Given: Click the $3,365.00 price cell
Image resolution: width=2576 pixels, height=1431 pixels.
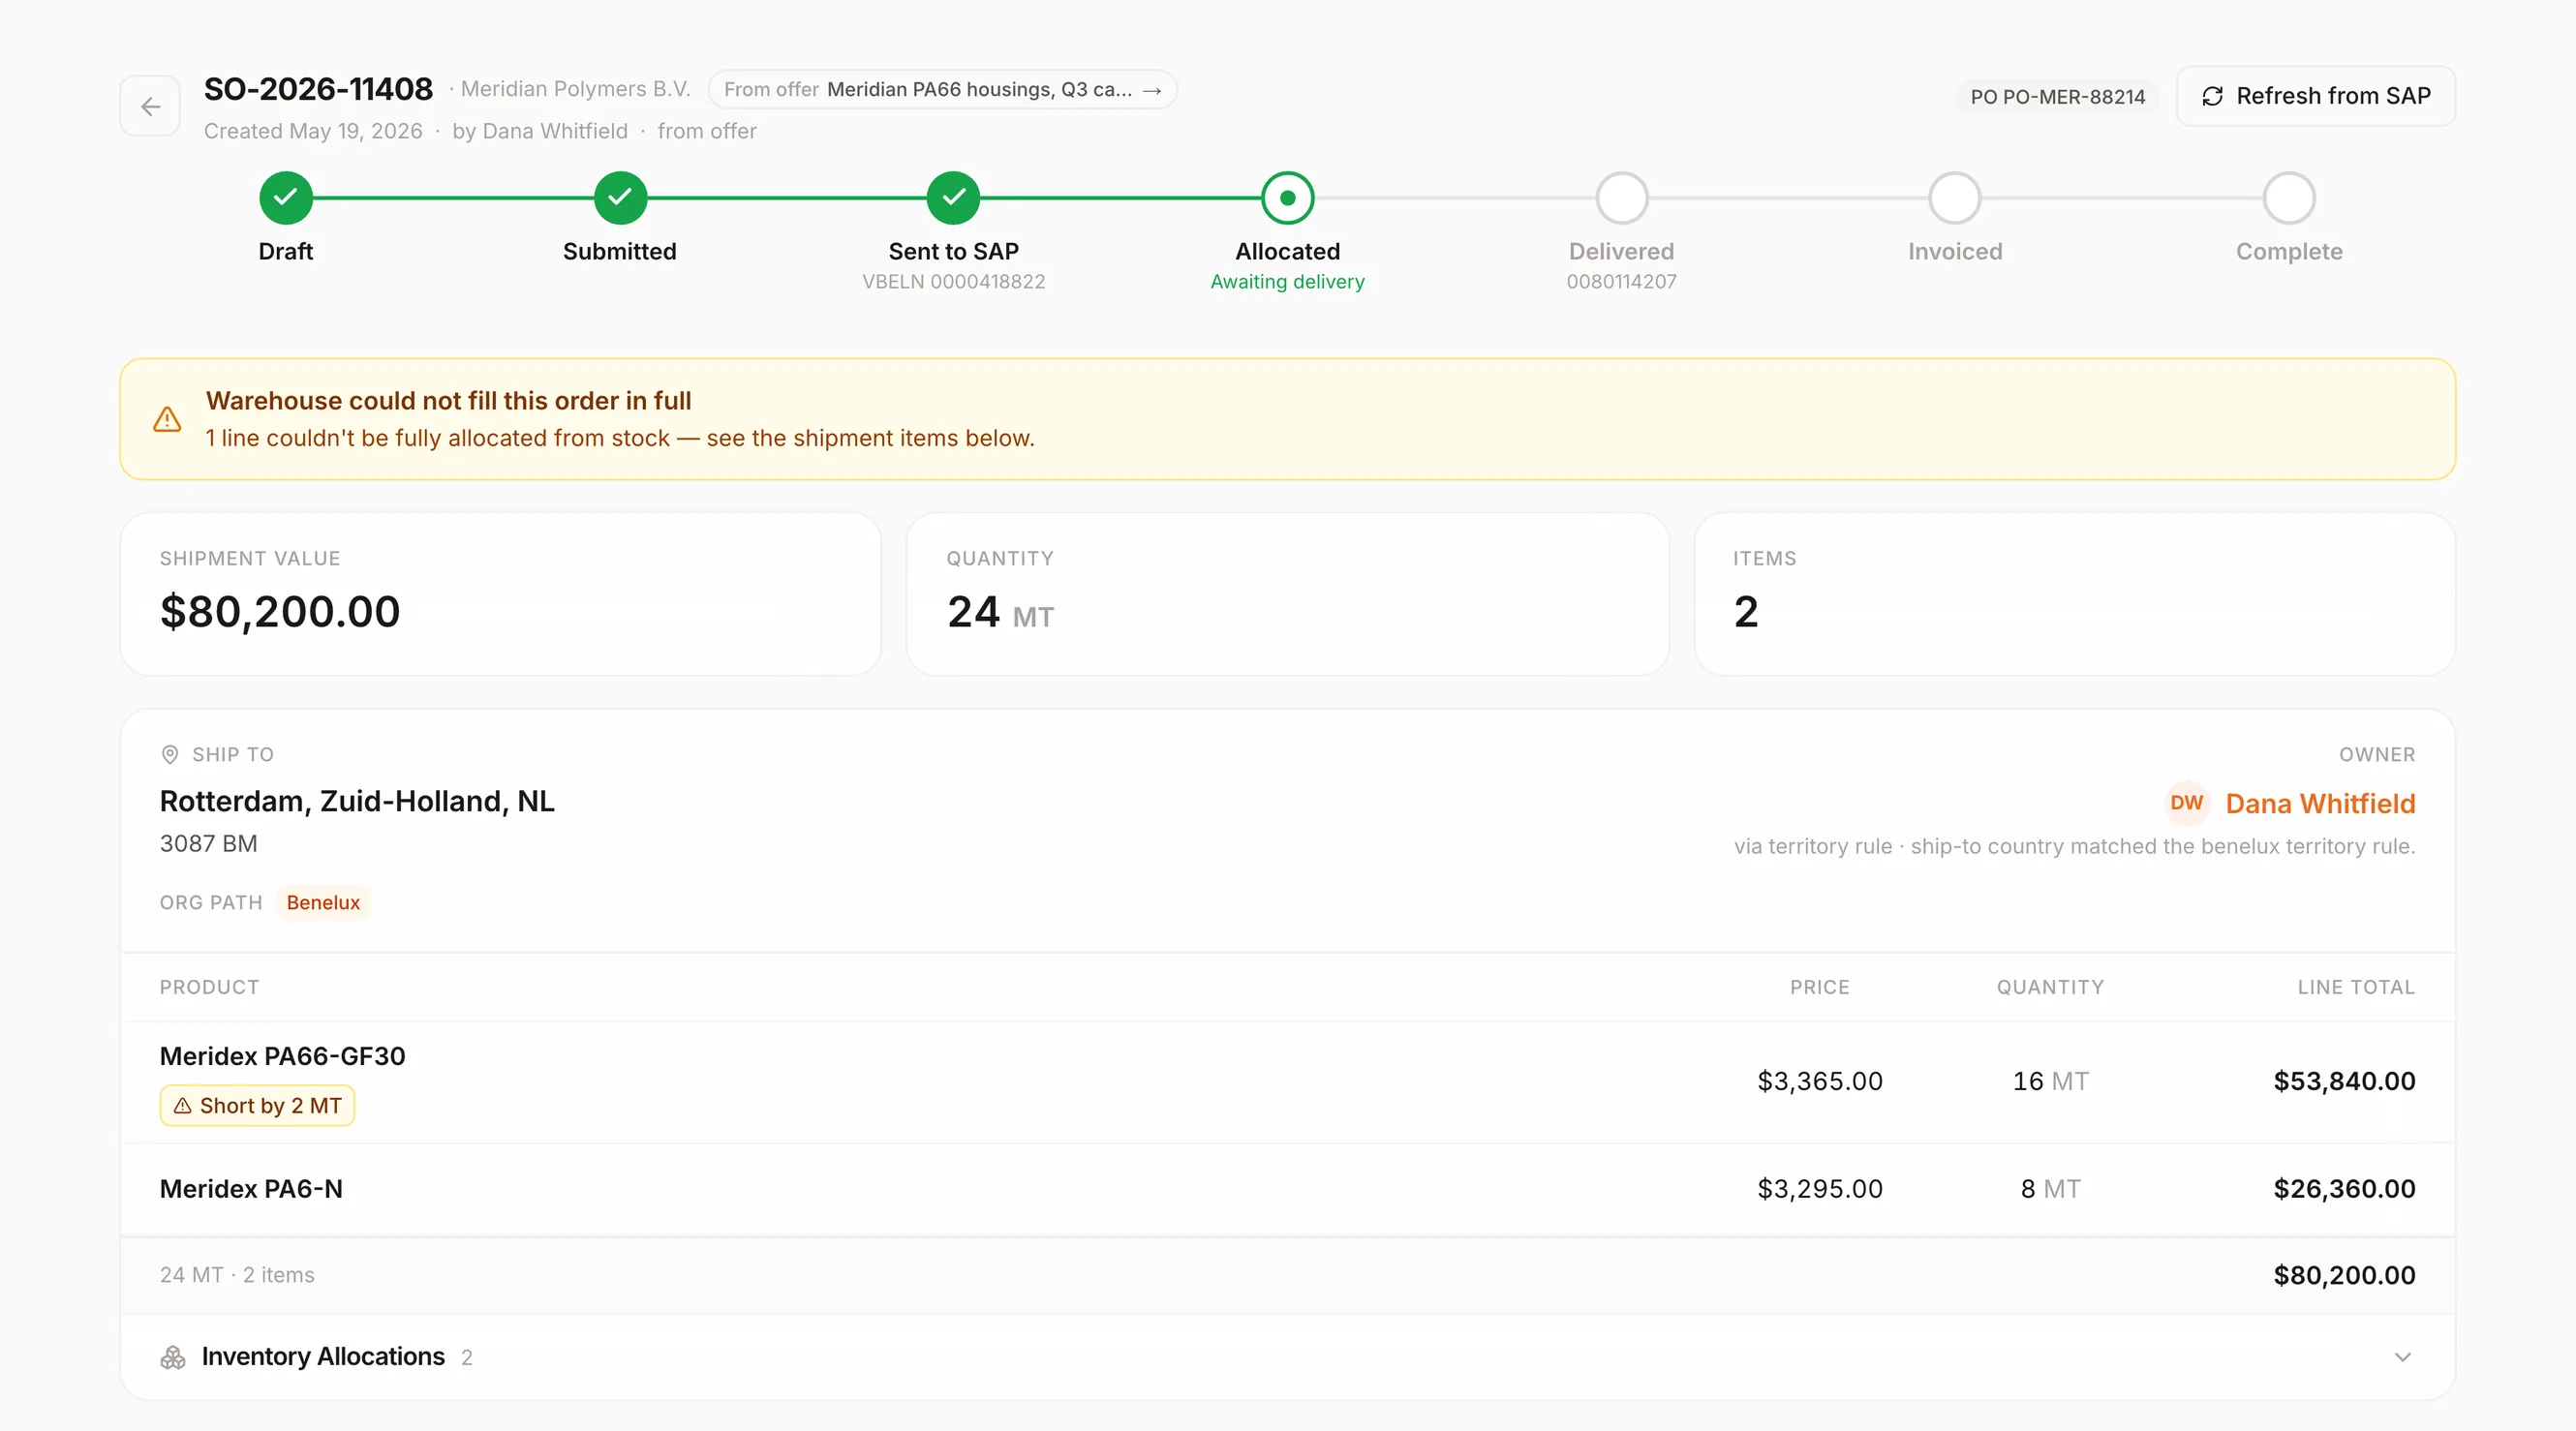Looking at the screenshot, I should pyautogui.click(x=1820, y=1081).
